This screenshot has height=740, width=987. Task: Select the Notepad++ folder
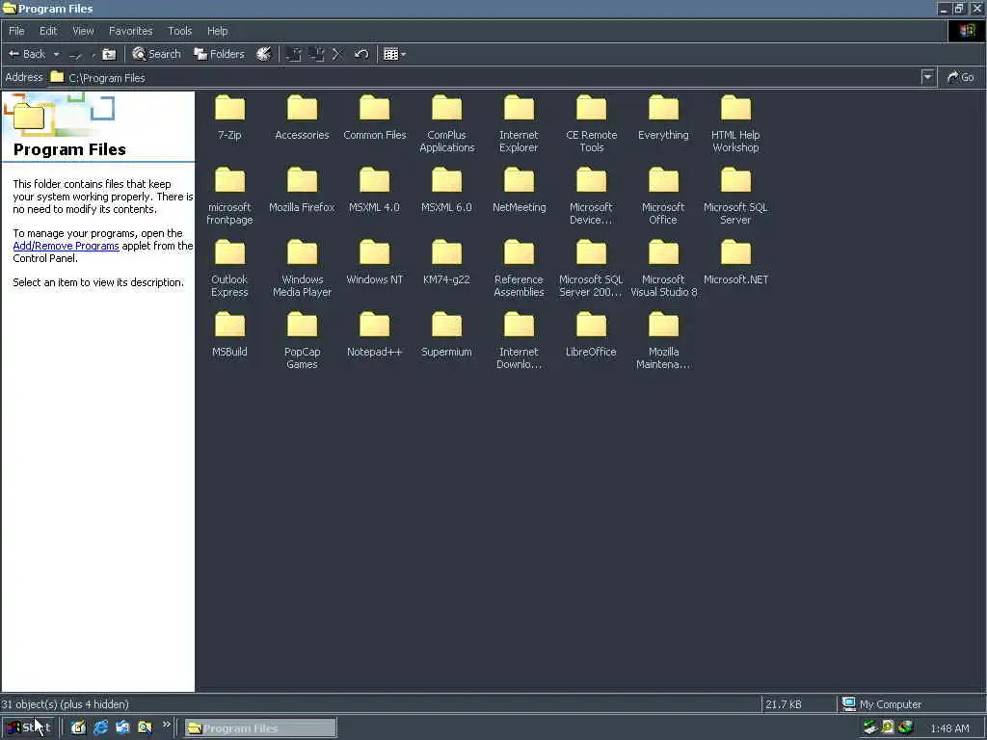point(375,333)
